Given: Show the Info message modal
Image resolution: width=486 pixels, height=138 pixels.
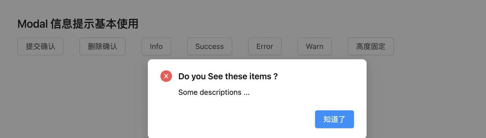Looking at the screenshot, I should pos(156,46).
